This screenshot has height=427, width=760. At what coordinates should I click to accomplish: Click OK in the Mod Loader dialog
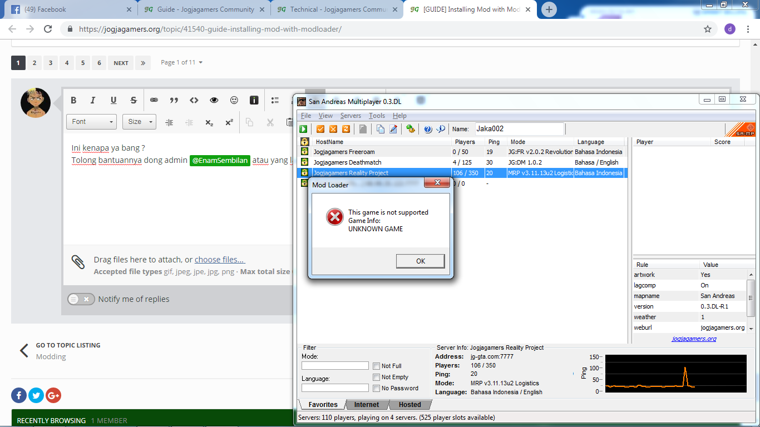click(x=421, y=261)
